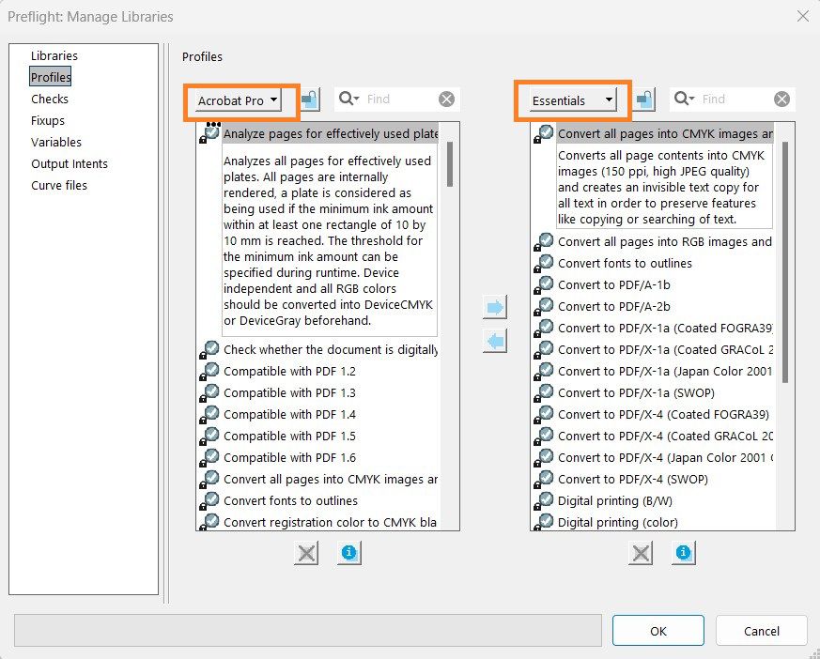Clear the left Find field with X
The height and width of the screenshot is (659, 820).
point(446,99)
